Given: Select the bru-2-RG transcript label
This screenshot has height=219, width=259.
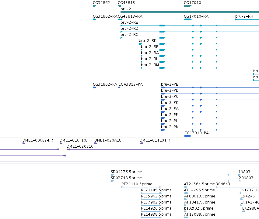Looking at the screenshot, I should [x=129, y=35].
